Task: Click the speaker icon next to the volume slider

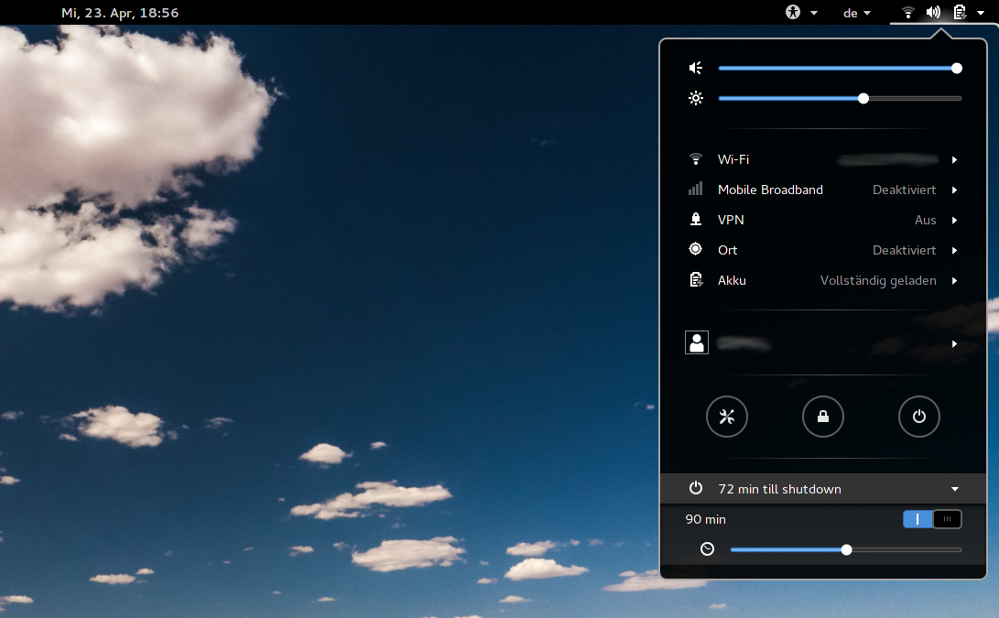Action: coord(695,68)
